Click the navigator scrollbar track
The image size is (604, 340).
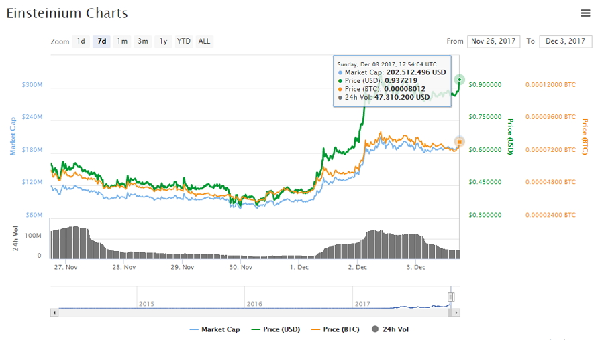(253, 313)
